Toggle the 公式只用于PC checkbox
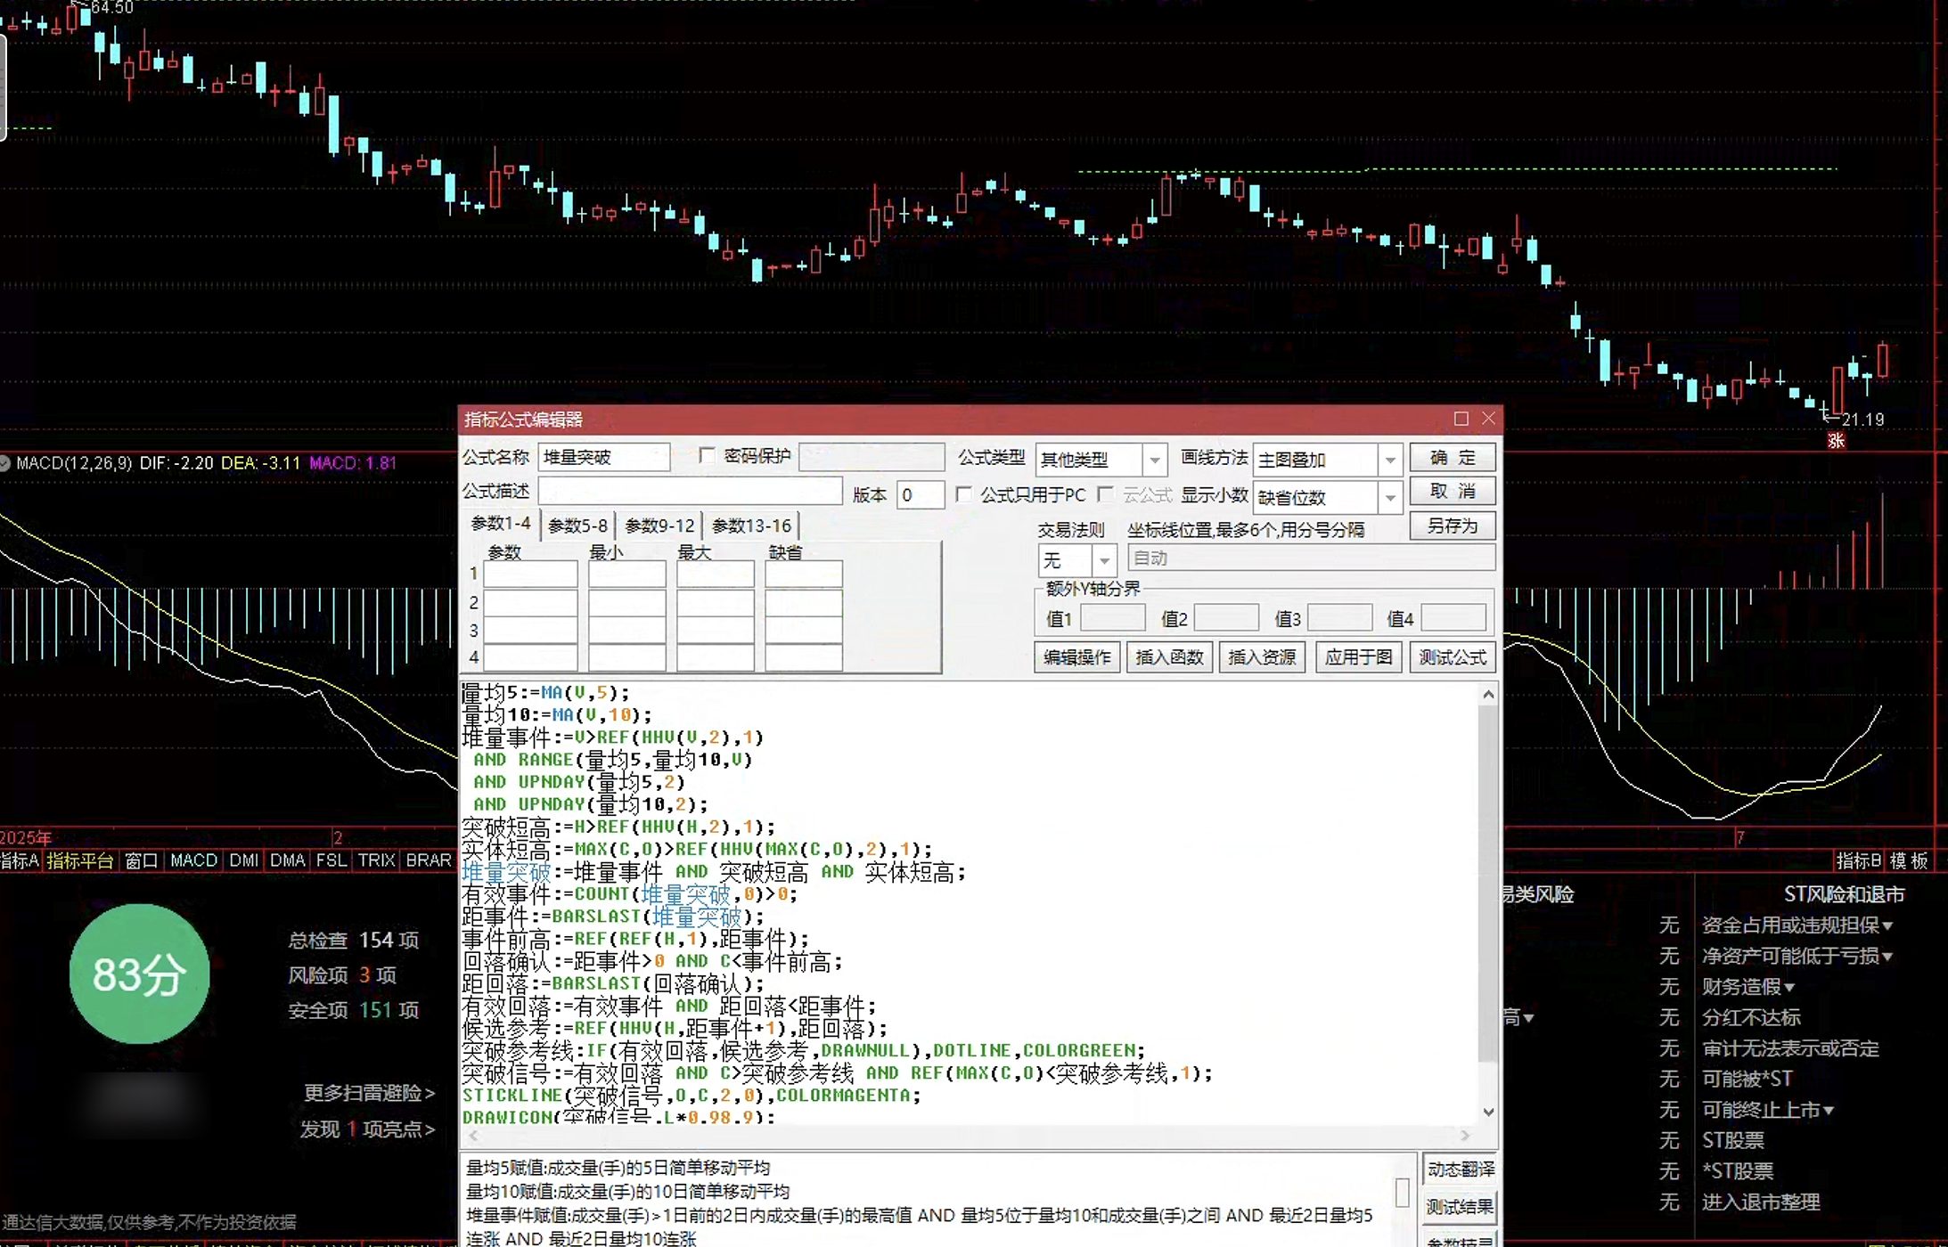The image size is (1948, 1247). pos(963,494)
